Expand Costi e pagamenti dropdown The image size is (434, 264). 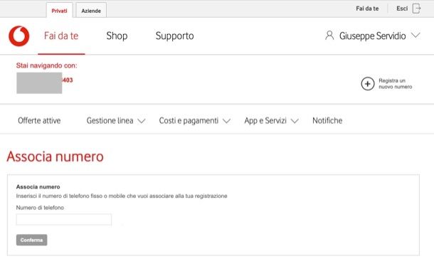[226, 121]
